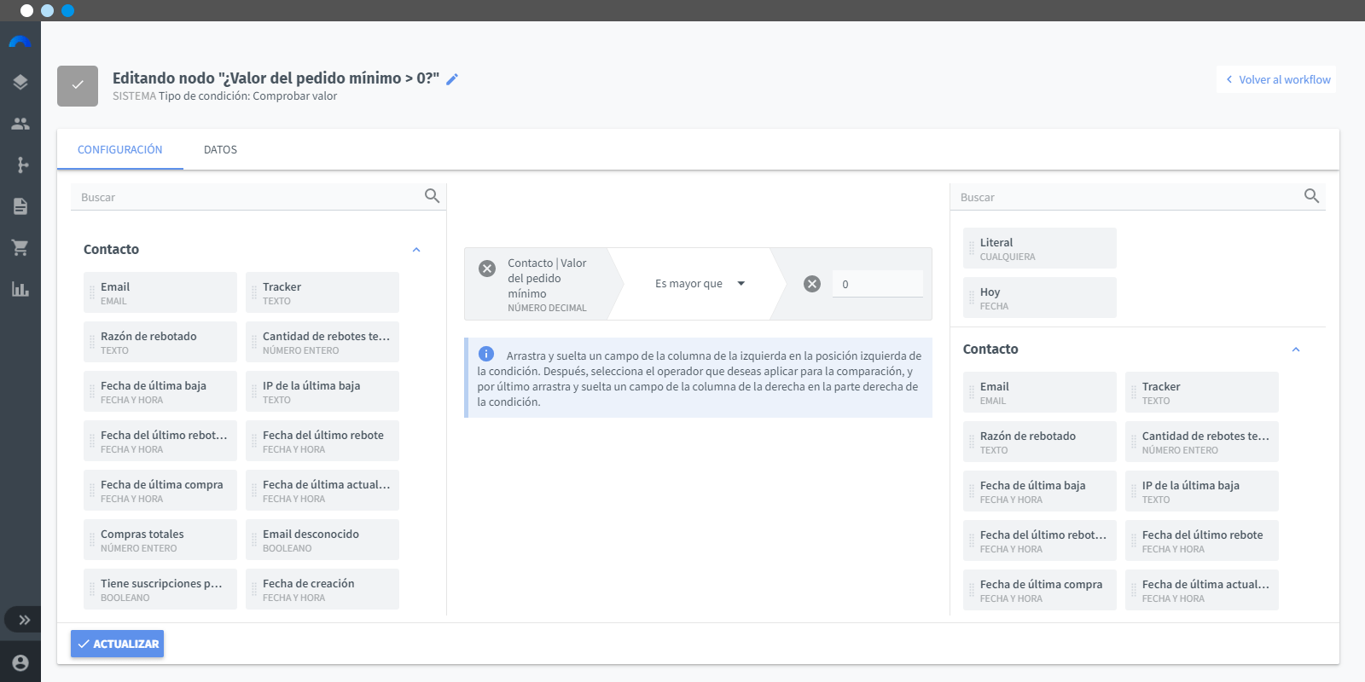
Task: Select left Fecha de última actual… field
Action: pyautogui.click(x=322, y=490)
